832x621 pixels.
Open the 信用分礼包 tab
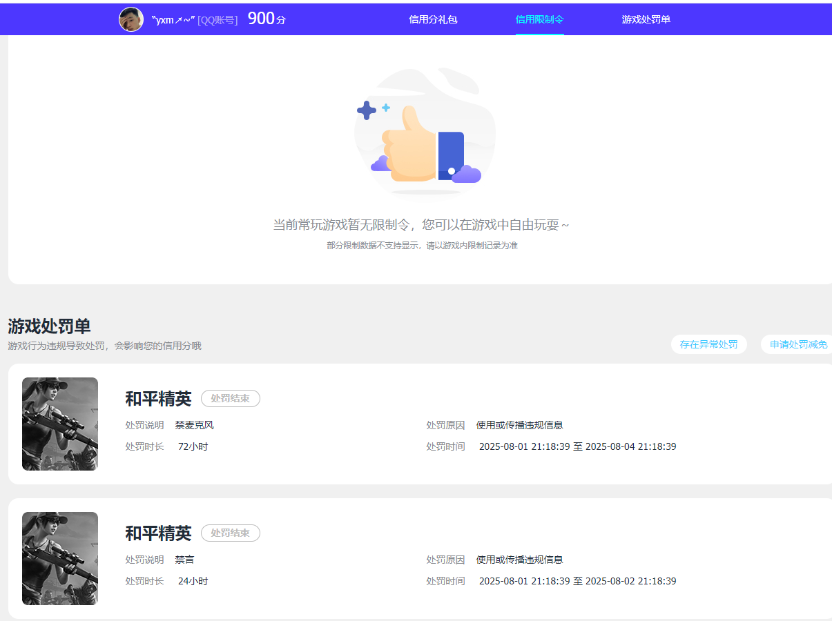(x=433, y=19)
